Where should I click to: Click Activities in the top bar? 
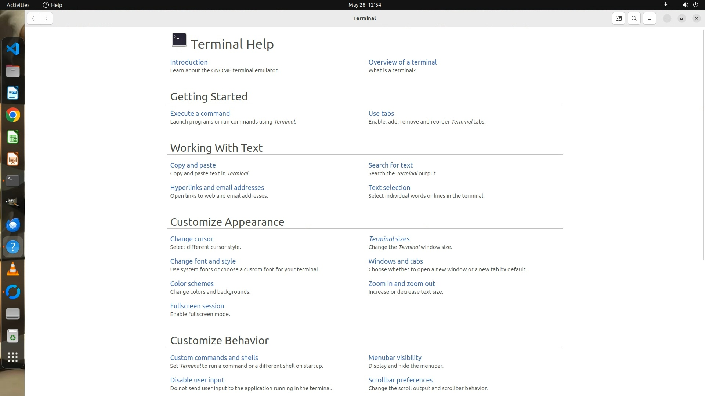point(18,5)
